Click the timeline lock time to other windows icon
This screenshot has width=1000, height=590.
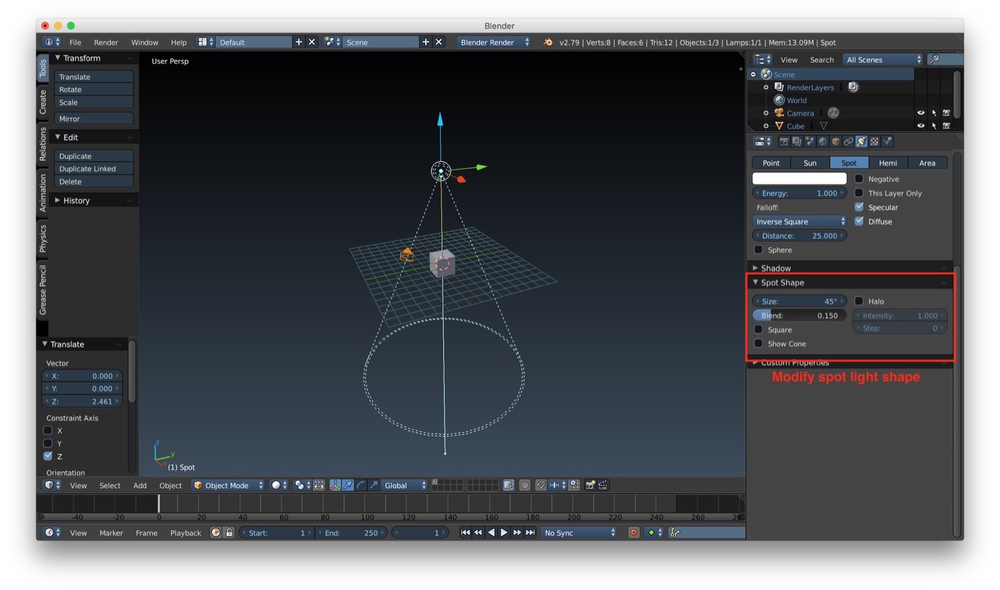229,533
